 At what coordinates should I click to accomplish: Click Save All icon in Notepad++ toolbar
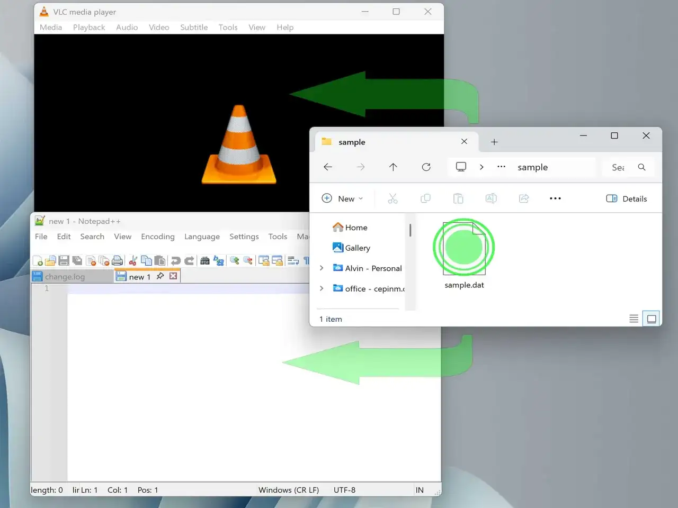pyautogui.click(x=77, y=260)
